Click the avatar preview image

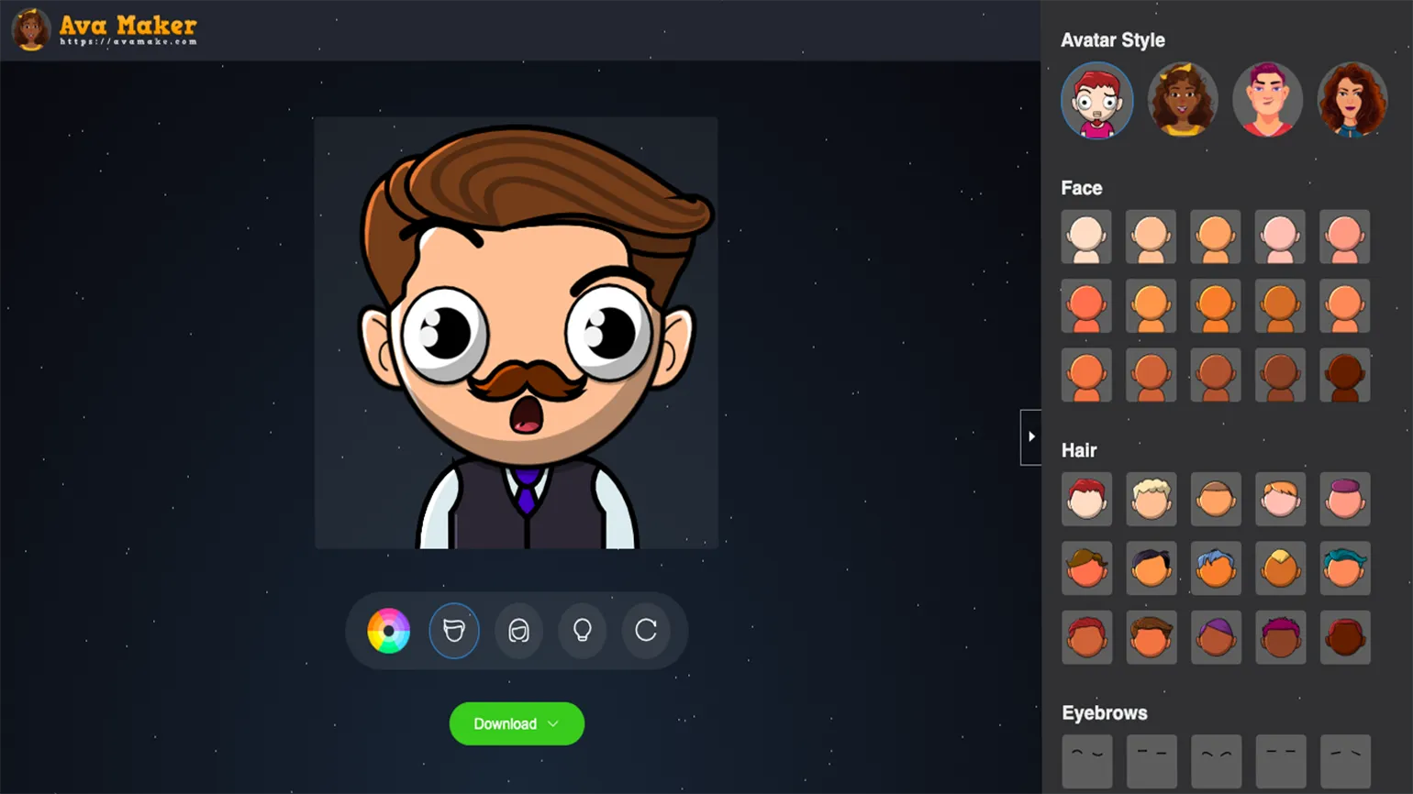(x=516, y=332)
